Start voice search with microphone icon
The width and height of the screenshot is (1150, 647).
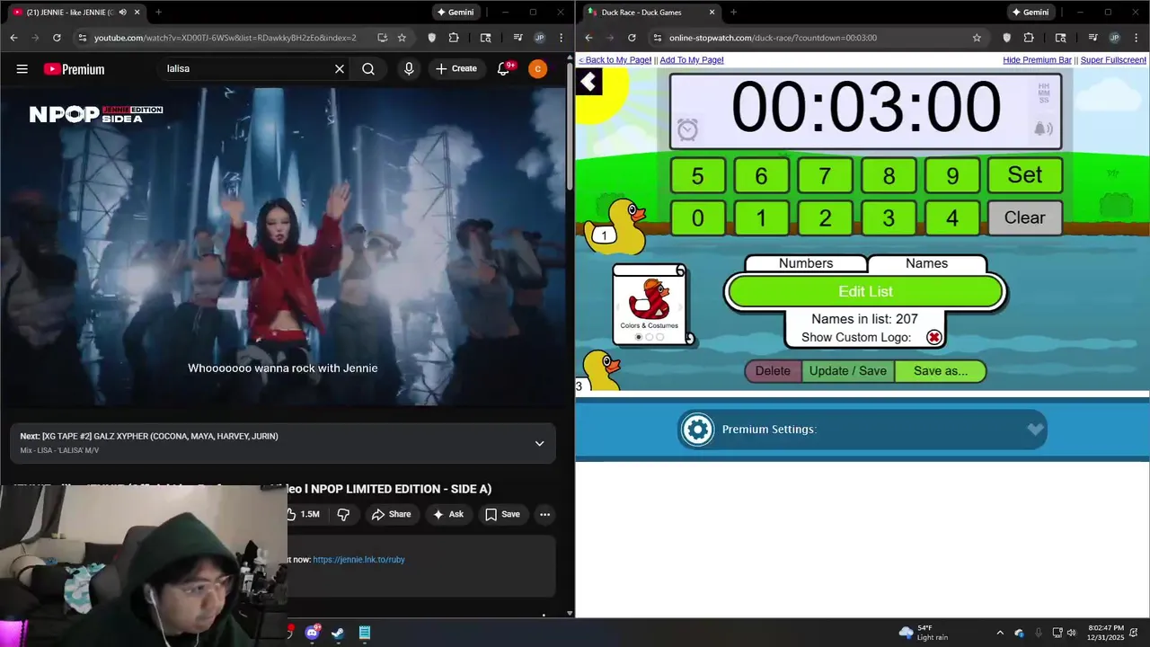click(409, 69)
